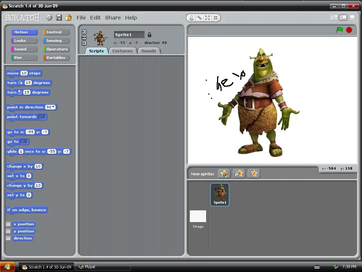Select the Shrink sprite tool
The image size is (362, 272).
(x=216, y=18)
